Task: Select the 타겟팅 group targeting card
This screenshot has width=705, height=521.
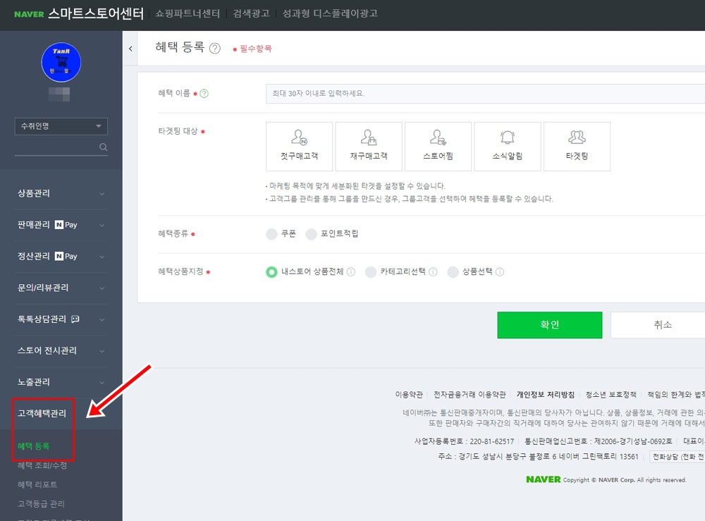Action: [577, 146]
